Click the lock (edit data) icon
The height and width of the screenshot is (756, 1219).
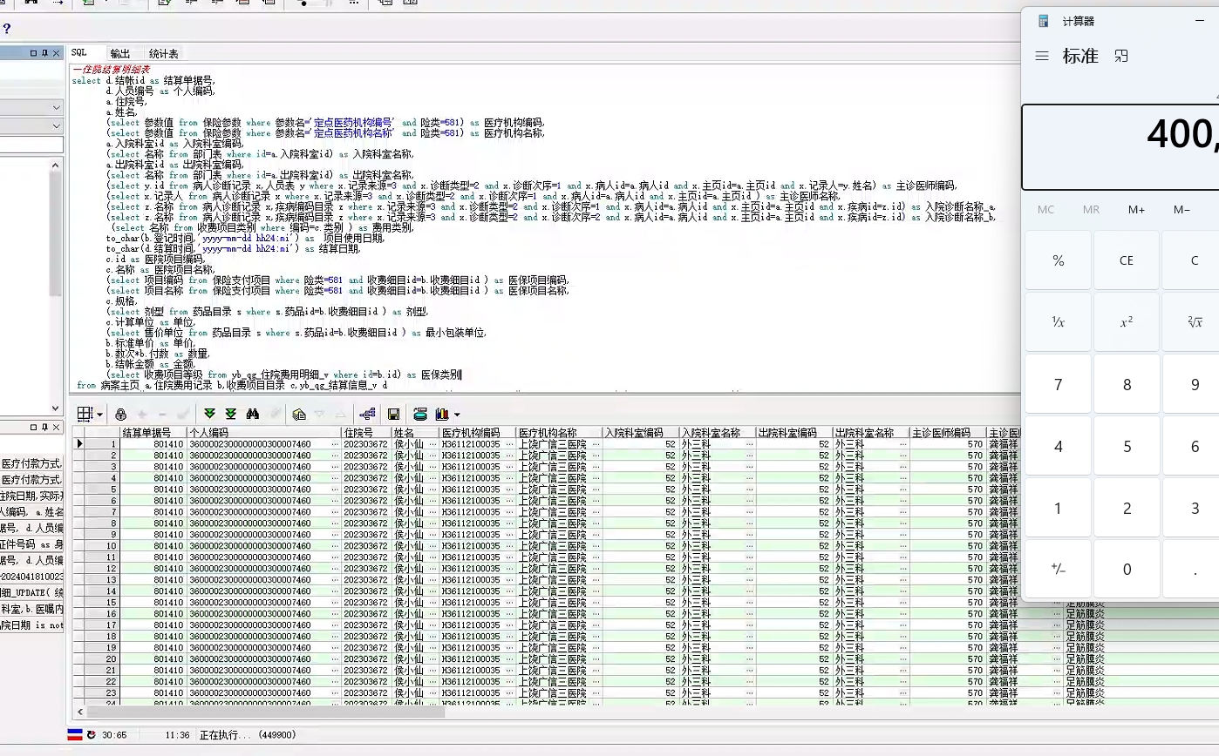click(120, 415)
